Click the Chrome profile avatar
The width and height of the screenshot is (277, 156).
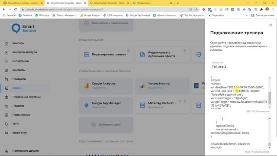coord(267,10)
